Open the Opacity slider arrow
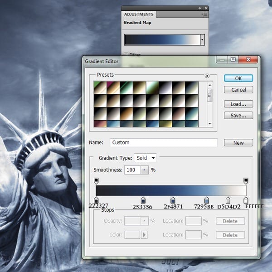 click(145, 221)
